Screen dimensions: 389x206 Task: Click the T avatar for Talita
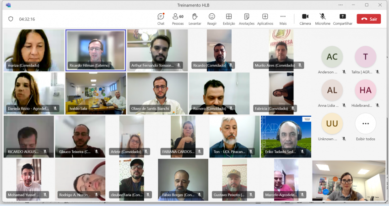(366, 57)
